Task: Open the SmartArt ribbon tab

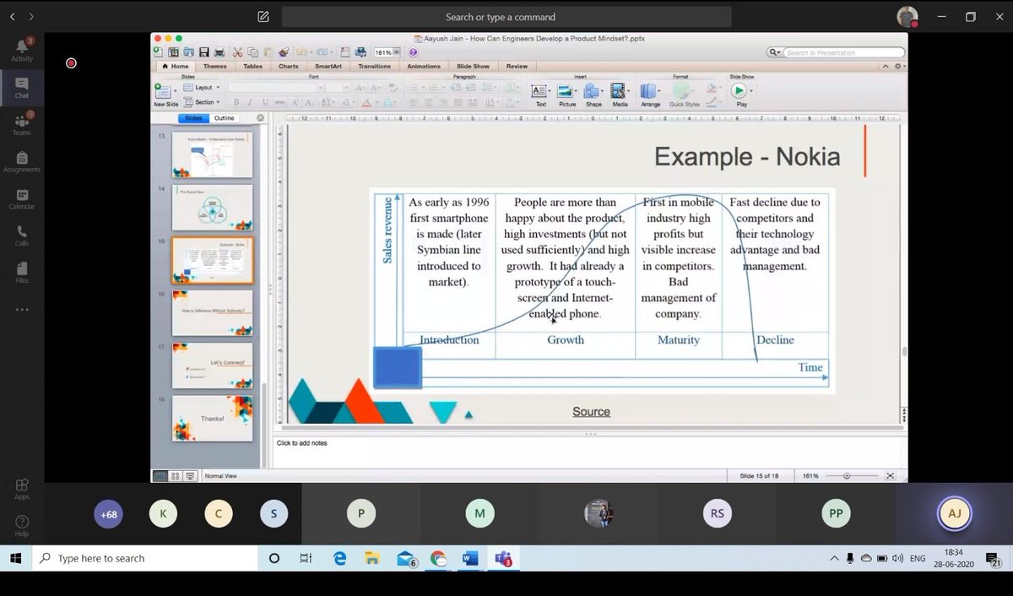Action: click(328, 66)
